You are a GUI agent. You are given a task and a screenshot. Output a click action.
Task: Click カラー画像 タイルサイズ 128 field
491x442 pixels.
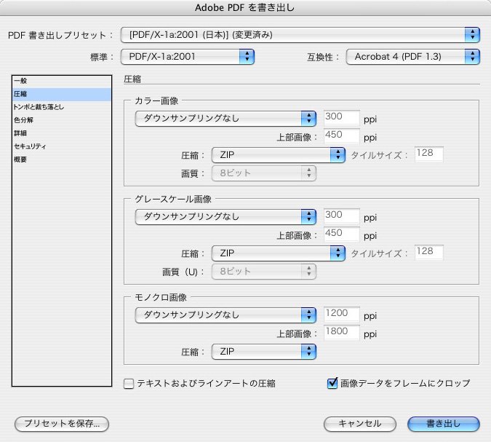pyautogui.click(x=429, y=154)
